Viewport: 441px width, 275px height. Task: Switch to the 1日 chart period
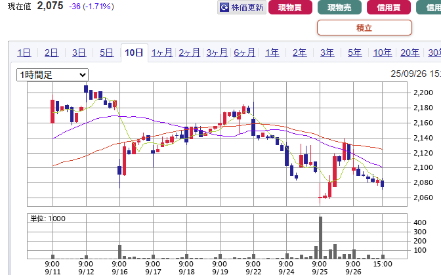(24, 53)
